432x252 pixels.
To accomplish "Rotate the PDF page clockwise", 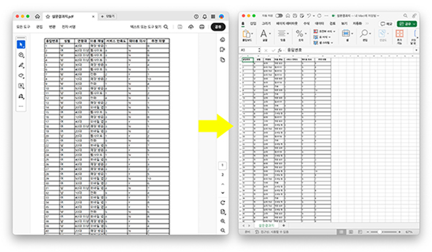I will 222,203.
